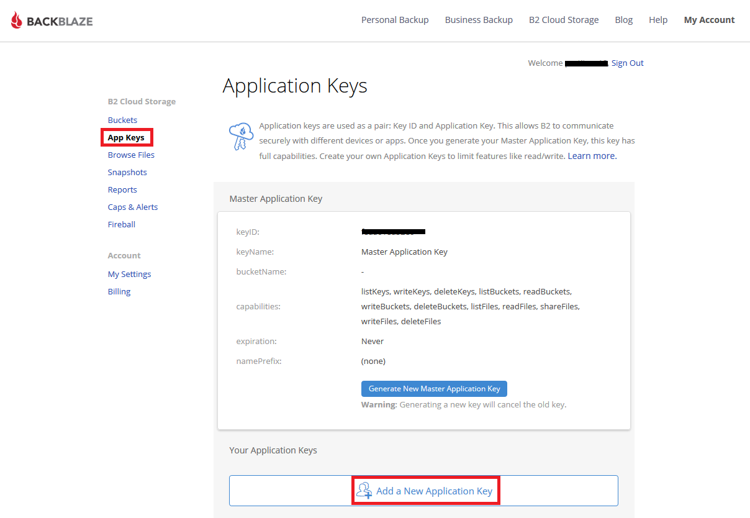Select B2 Cloud Storage in the top navigation

(564, 20)
